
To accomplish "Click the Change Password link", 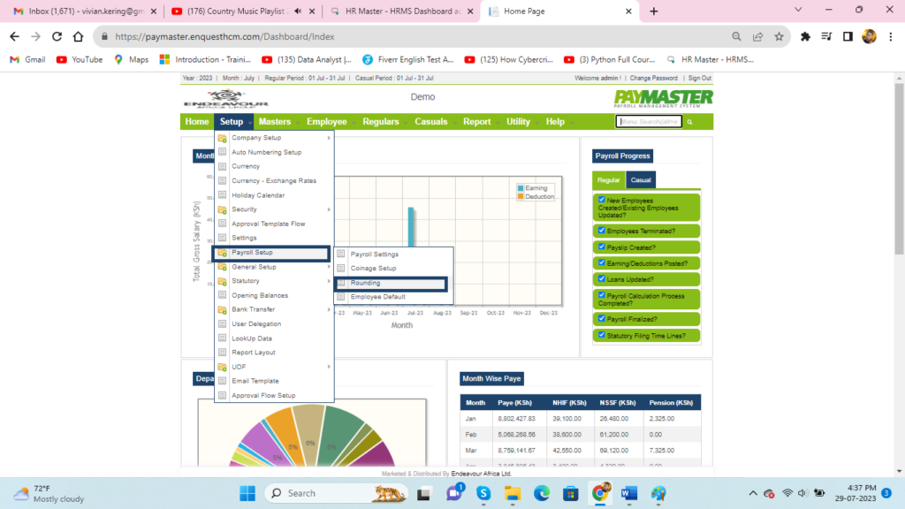I will point(653,79).
